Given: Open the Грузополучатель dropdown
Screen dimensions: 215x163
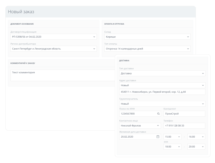Looking at the screenshot, I should pyautogui.click(x=162, y=104).
